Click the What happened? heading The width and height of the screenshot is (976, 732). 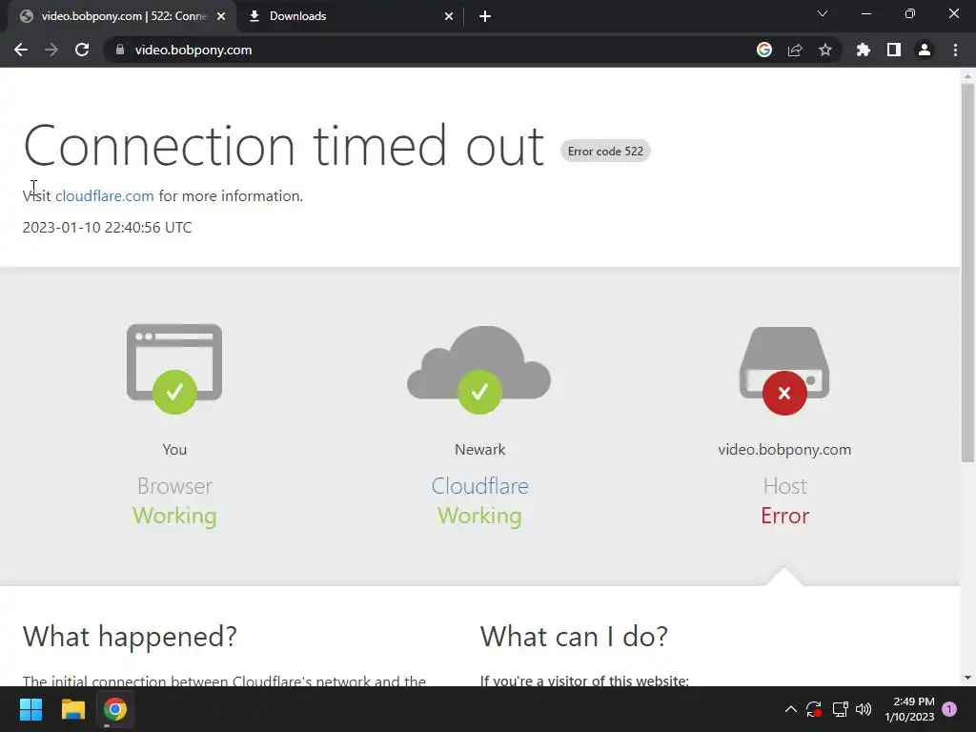click(130, 637)
